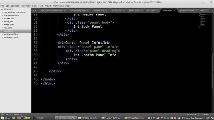Close the koneks.php tab

pyautogui.click(x=106, y=11)
